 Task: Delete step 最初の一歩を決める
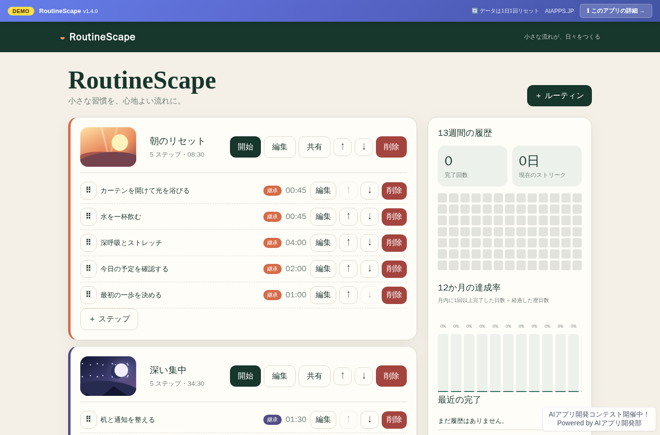394,295
